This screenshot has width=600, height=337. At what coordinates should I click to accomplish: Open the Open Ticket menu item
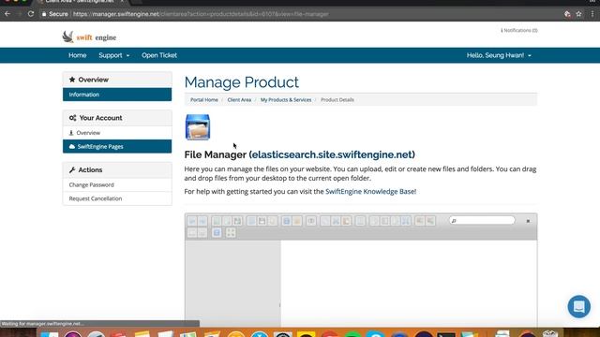coord(159,55)
